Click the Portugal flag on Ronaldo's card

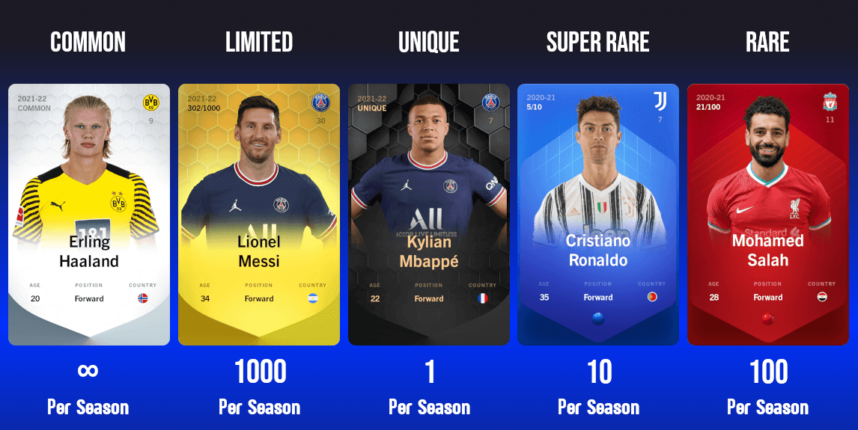tap(651, 297)
